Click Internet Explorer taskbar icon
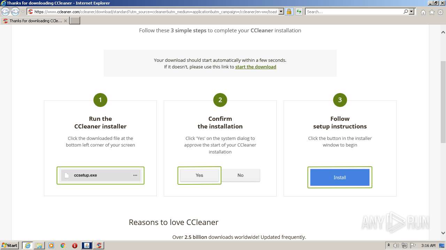This screenshot has height=250, width=446. pos(27,245)
